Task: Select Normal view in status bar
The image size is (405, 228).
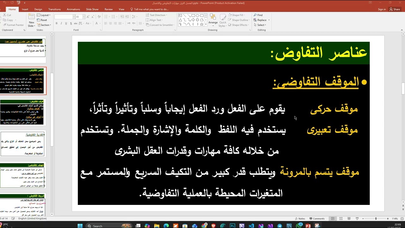Action: (333, 218)
